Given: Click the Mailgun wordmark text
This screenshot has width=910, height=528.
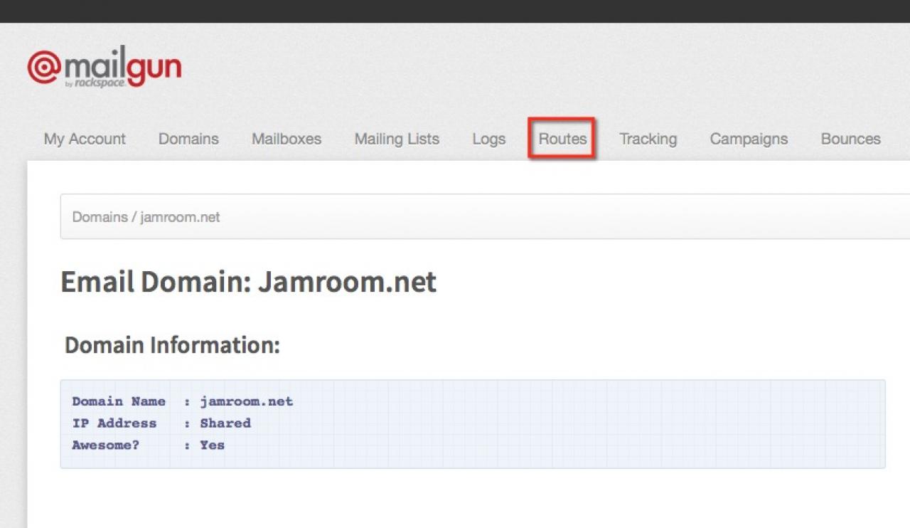Looking at the screenshot, I should pyautogui.click(x=122, y=66).
